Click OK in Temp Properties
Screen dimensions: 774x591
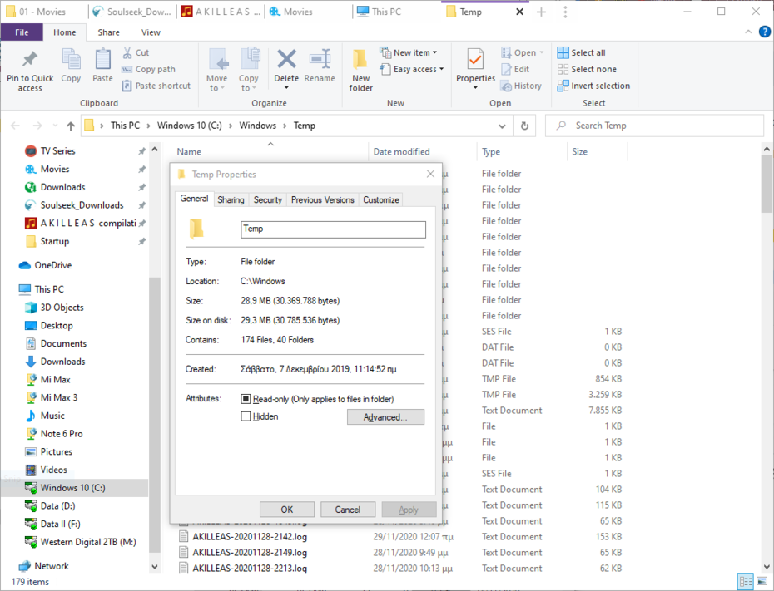click(287, 510)
